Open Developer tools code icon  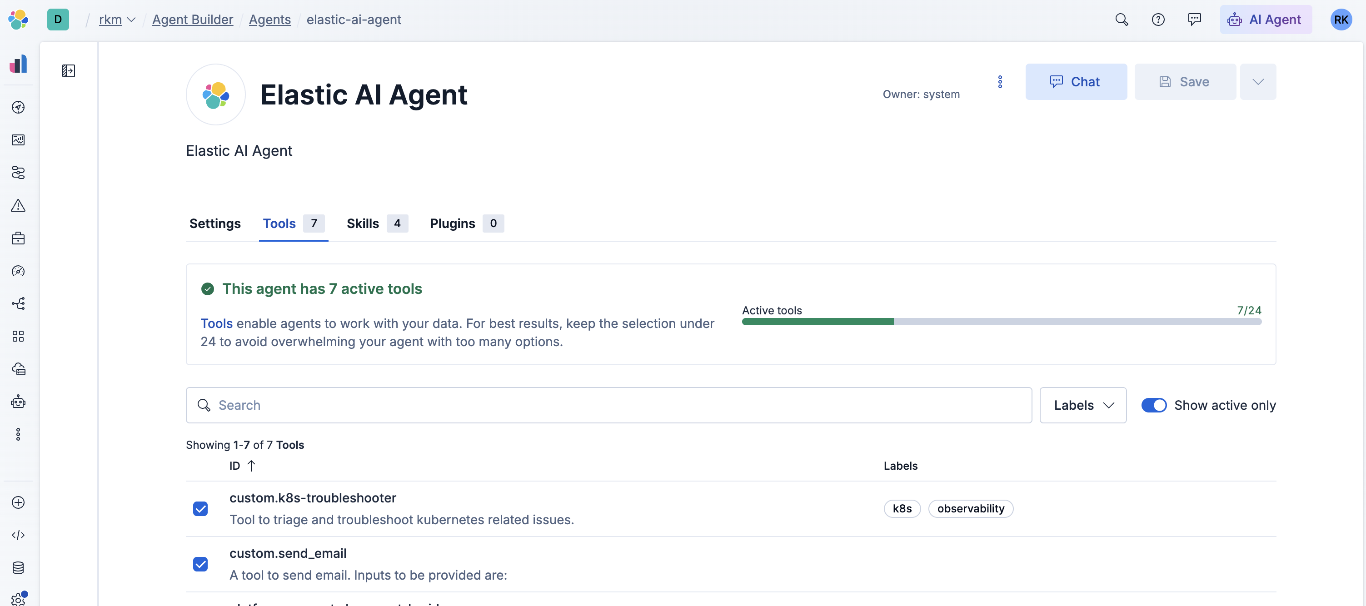click(18, 535)
